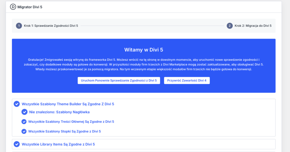Click the Migrator Divi 5 page title
The height and width of the screenshot is (152, 290).
pyautogui.click(x=30, y=7)
